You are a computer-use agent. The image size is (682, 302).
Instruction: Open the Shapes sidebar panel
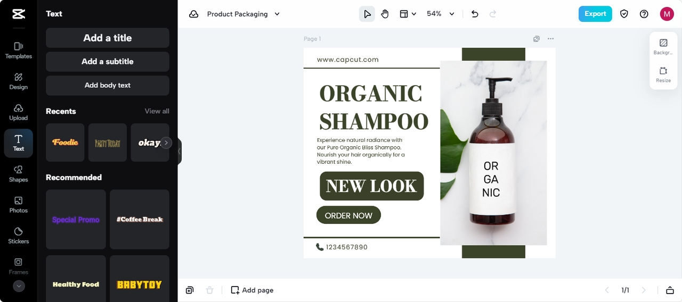coord(19,174)
